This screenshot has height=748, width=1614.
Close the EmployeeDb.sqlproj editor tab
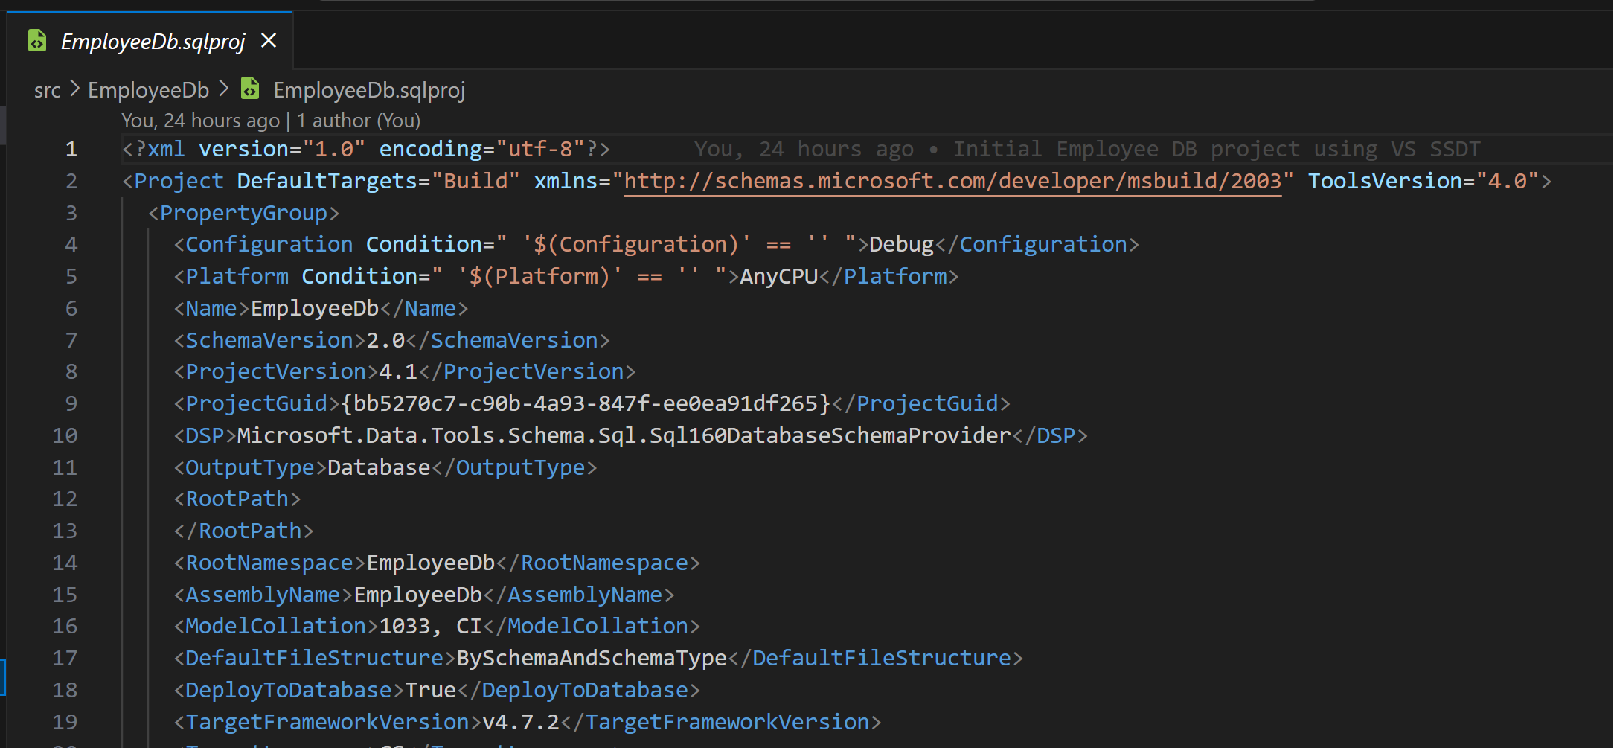(x=269, y=40)
